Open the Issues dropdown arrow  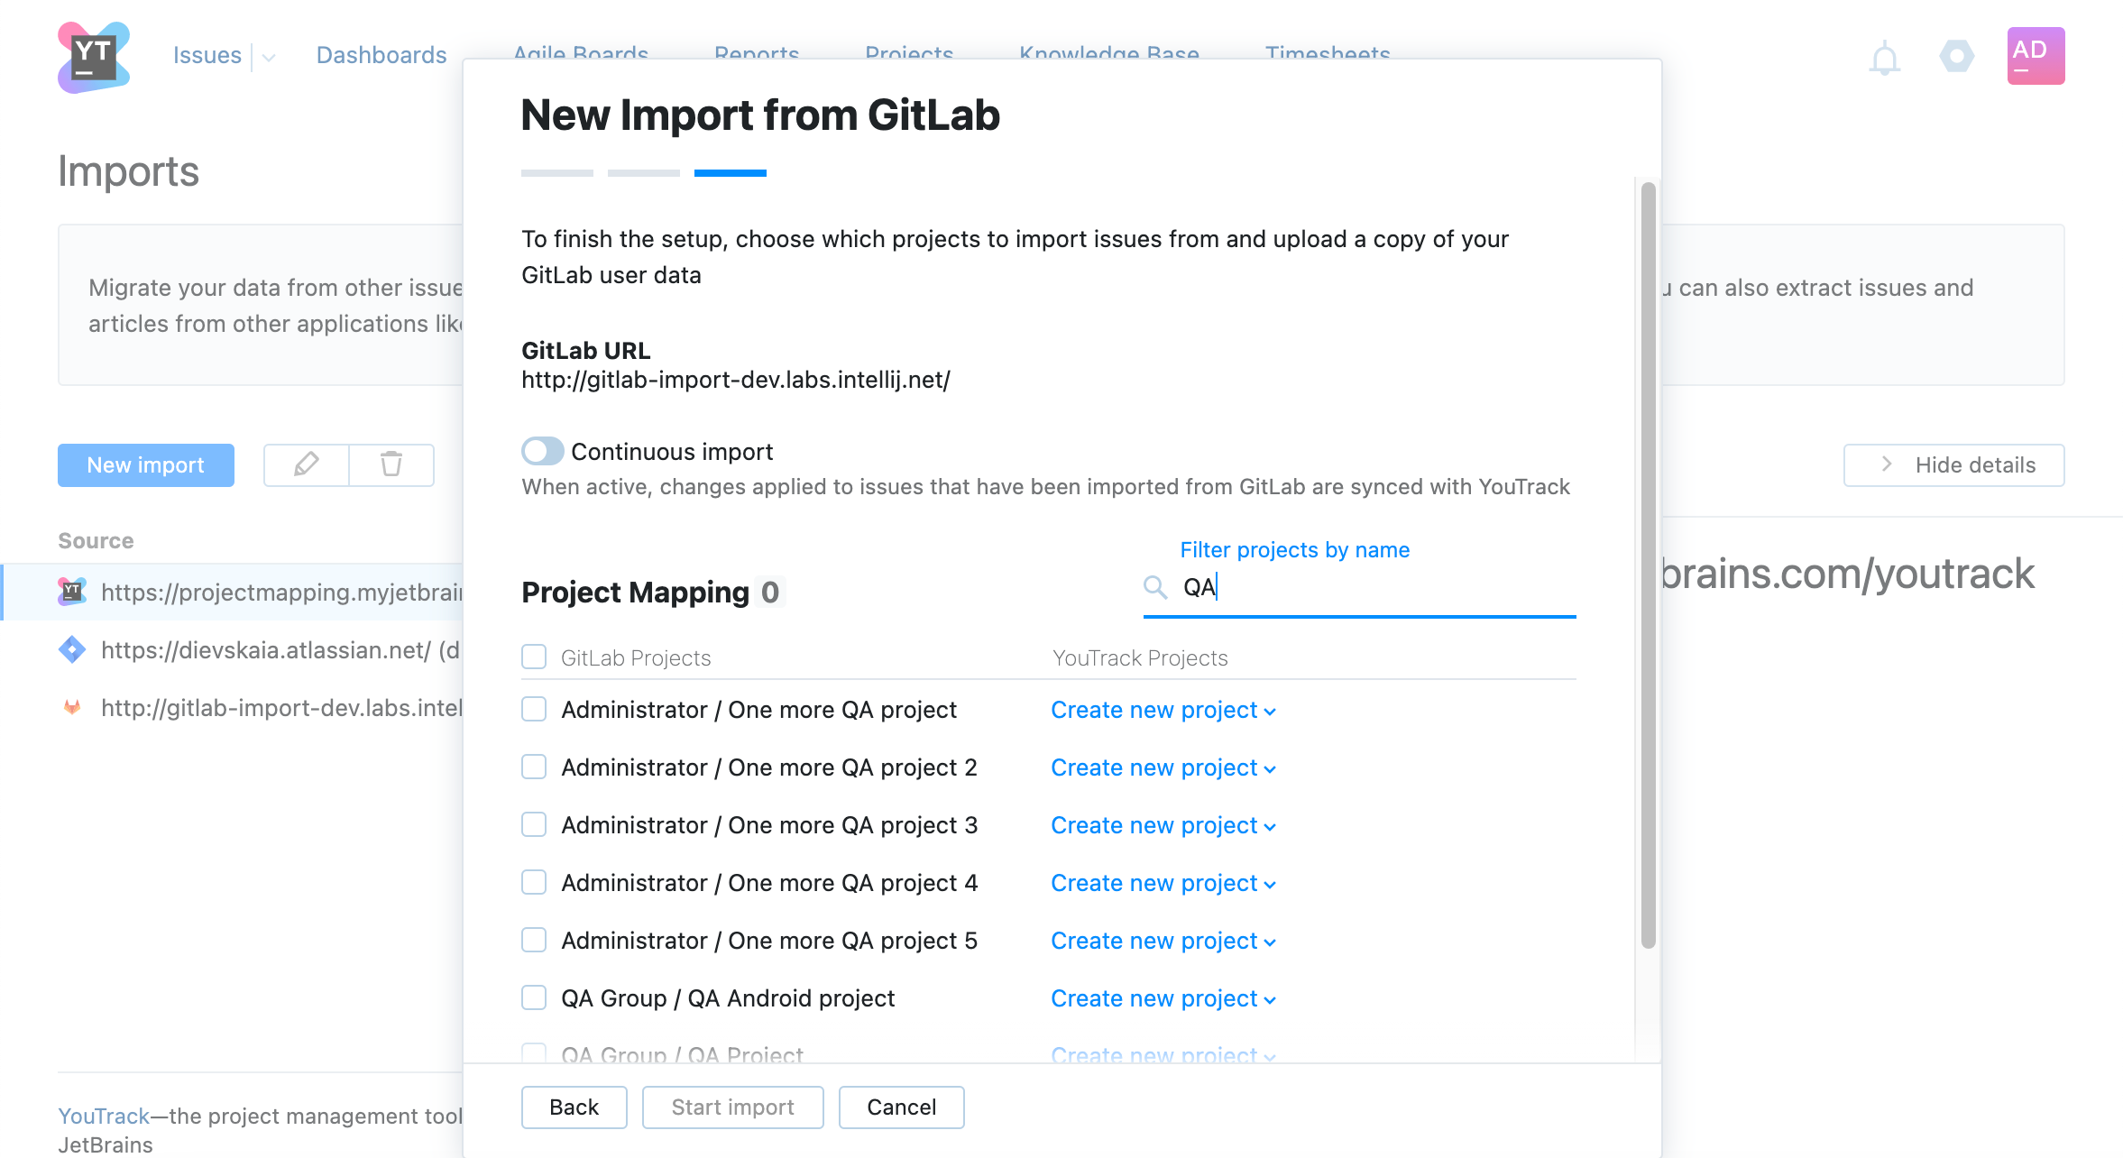pyautogui.click(x=269, y=58)
